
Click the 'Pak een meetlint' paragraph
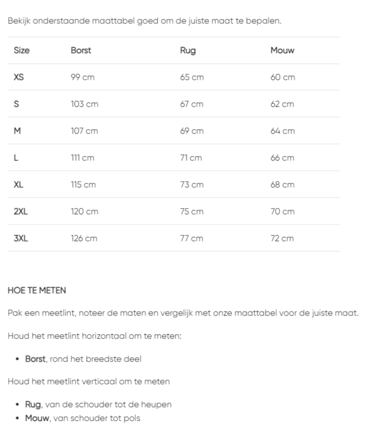tap(183, 312)
